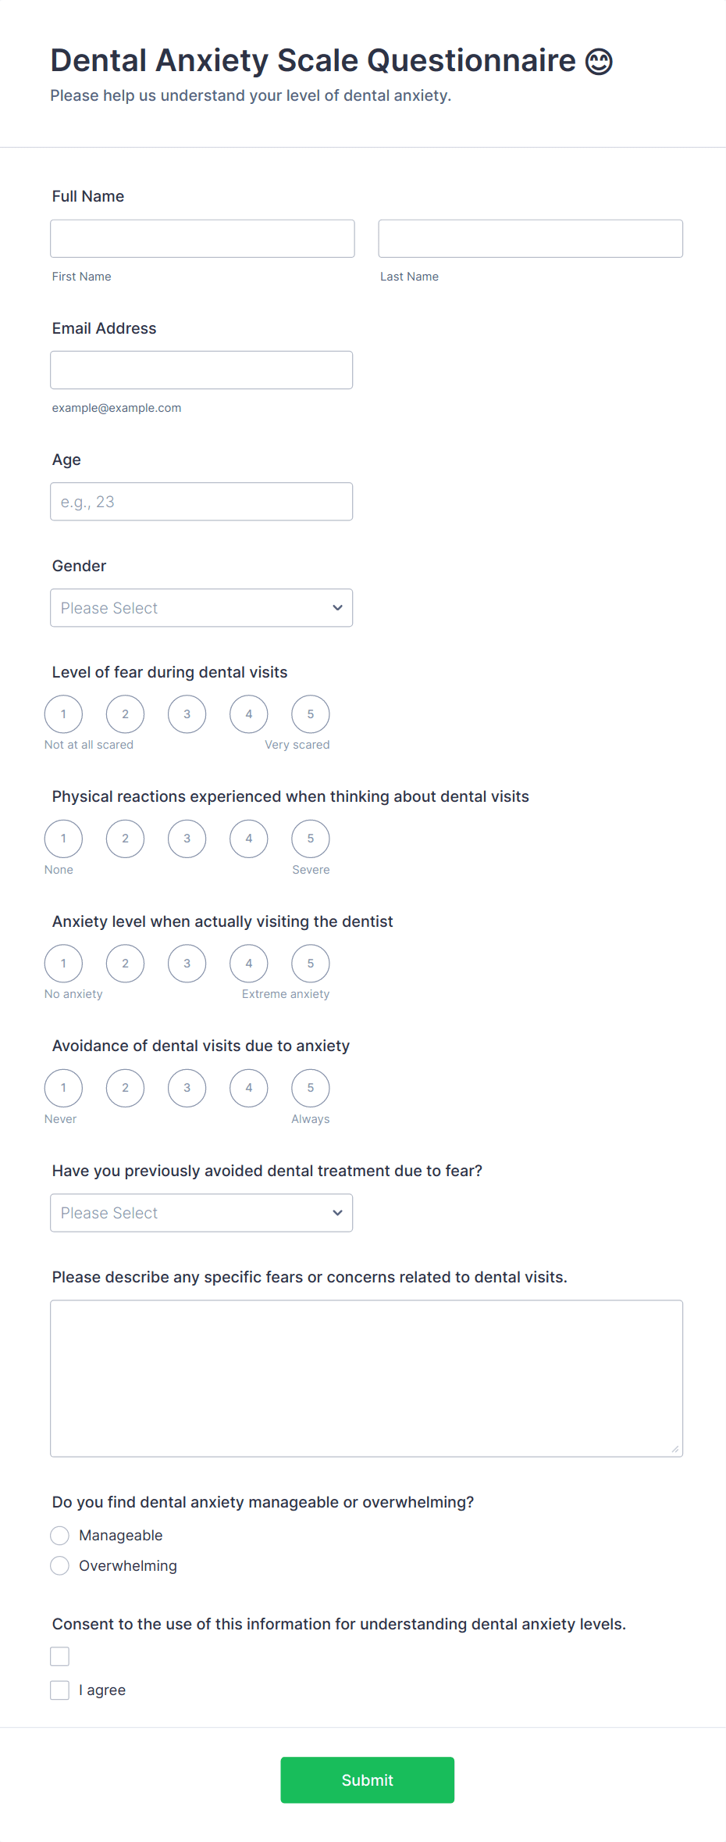Grab the textarea resize handle corner
The height and width of the screenshot is (1842, 726).
(x=675, y=1449)
